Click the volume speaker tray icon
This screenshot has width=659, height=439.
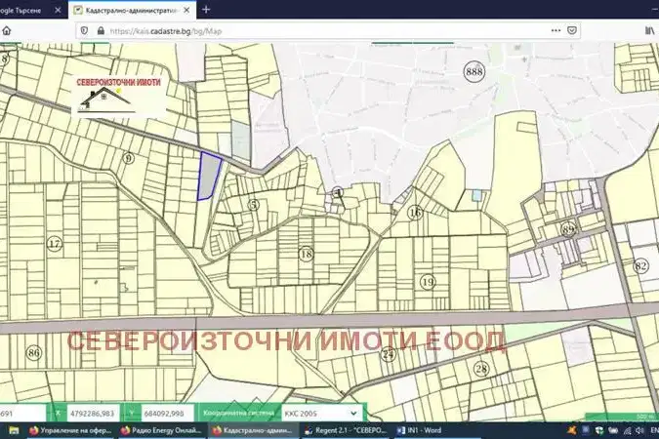(639, 430)
